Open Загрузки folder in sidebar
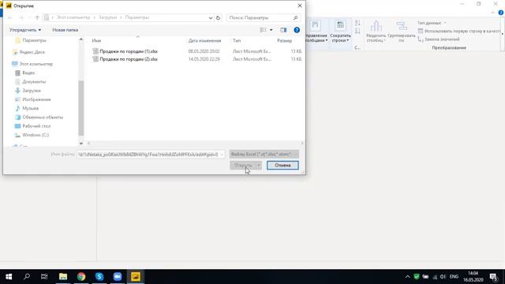 (x=32, y=91)
